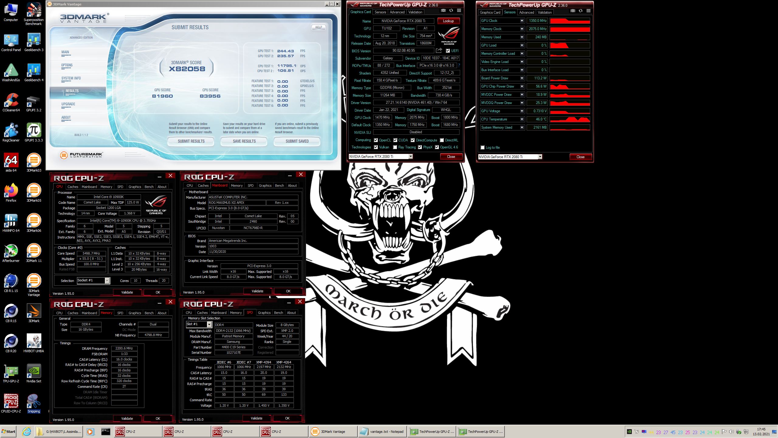Viewport: 778px width, 438px height.
Task: Enable Log to file checkbox
Action: [x=482, y=148]
